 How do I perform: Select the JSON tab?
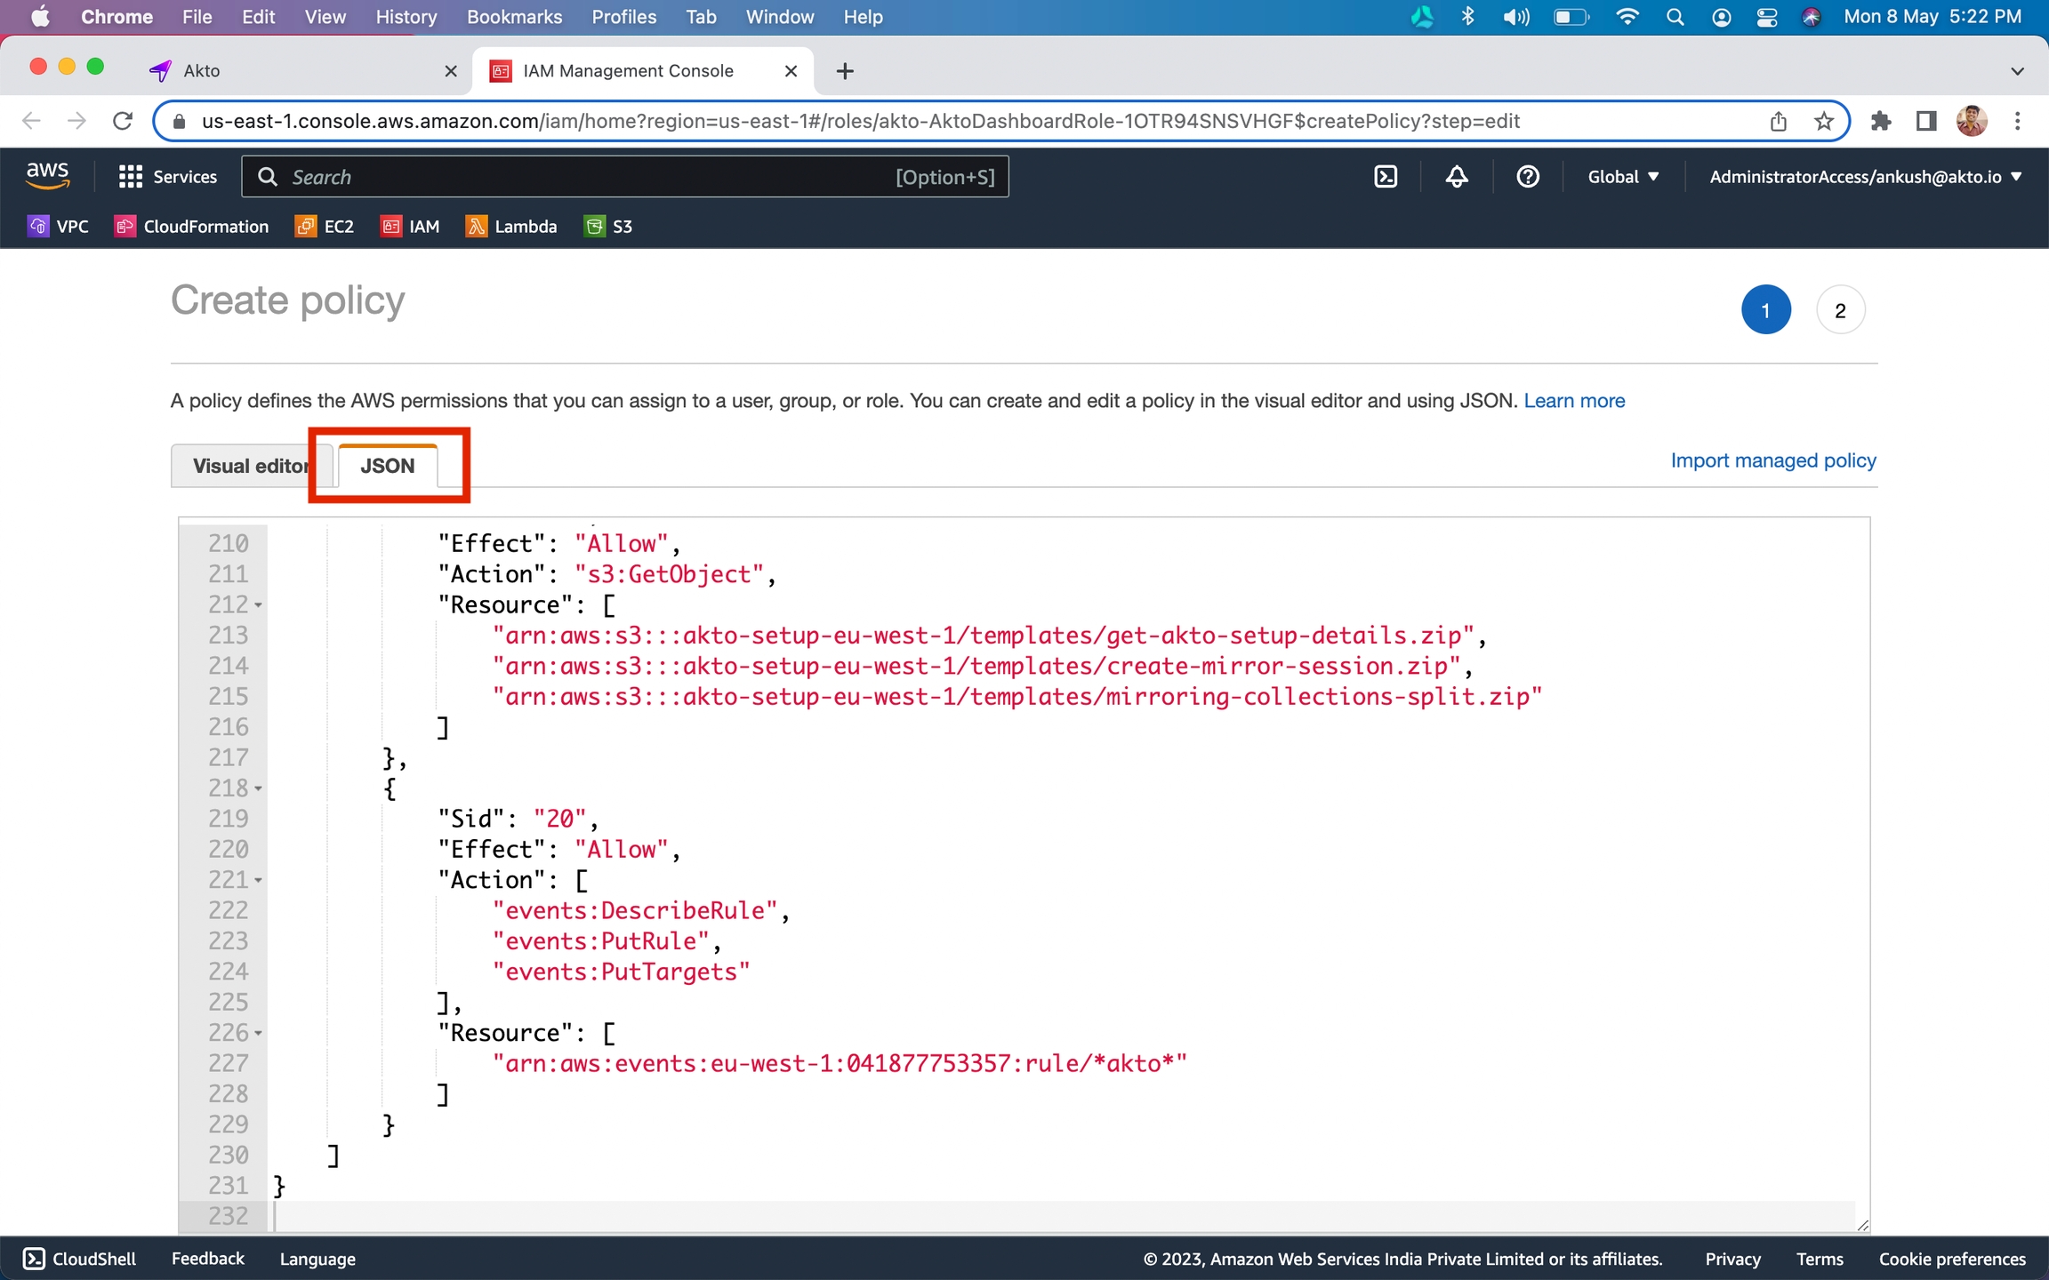[388, 466]
